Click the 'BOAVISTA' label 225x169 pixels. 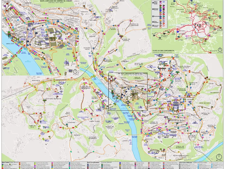149,139
